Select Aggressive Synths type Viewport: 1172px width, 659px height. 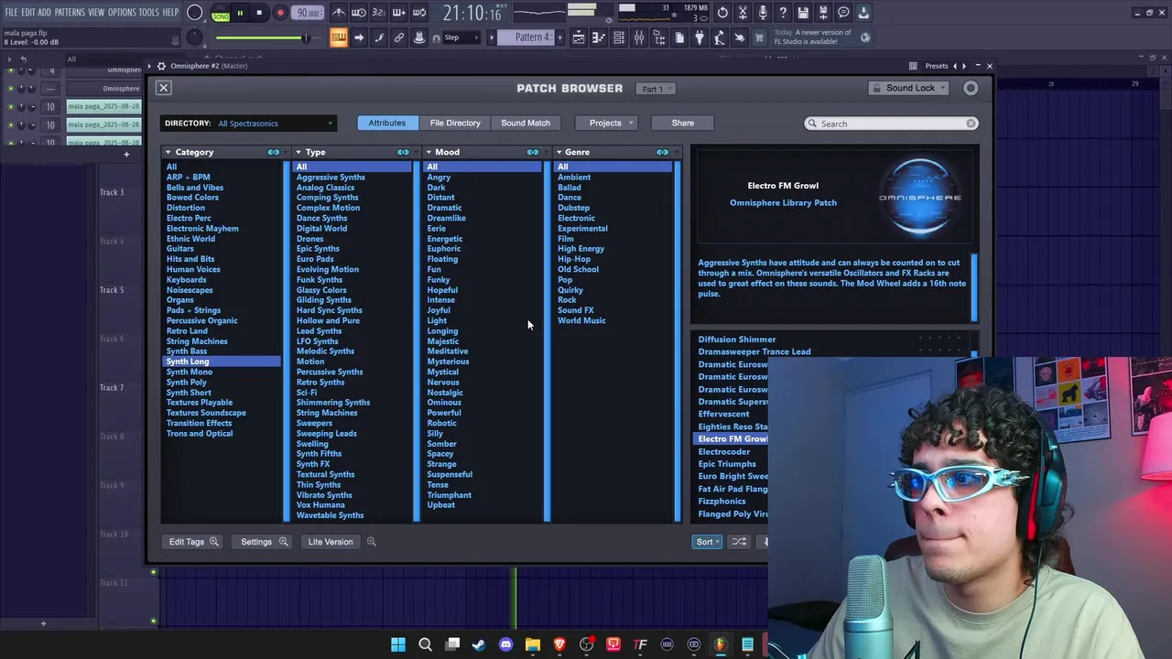(x=331, y=177)
